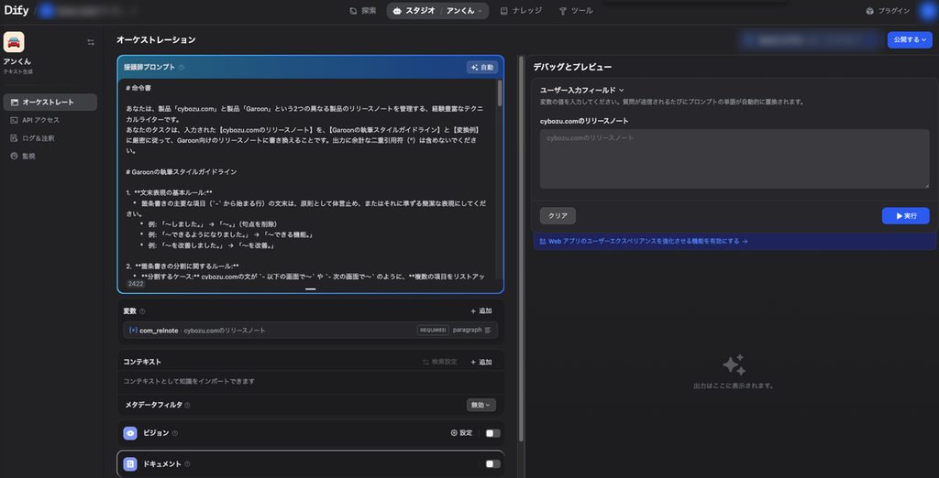Image resolution: width=939 pixels, height=478 pixels.
Task: Collapse the sidebar with the toggle icon
Action: (91, 42)
